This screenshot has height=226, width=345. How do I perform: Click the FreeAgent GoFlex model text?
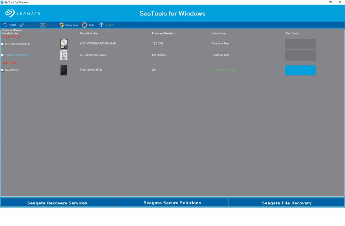tap(91, 70)
